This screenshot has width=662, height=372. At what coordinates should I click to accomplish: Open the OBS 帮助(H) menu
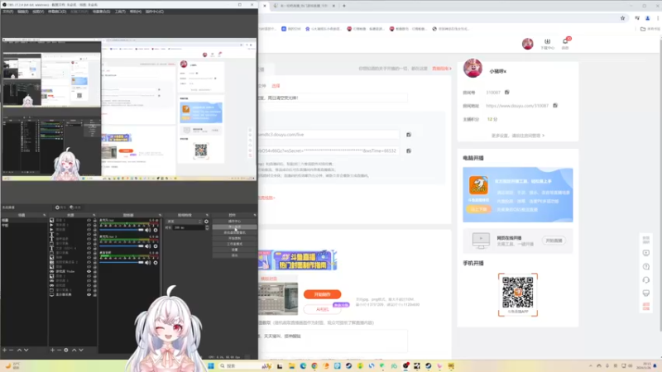[136, 12]
